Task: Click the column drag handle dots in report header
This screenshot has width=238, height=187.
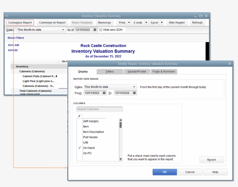Action: (x=58, y=62)
